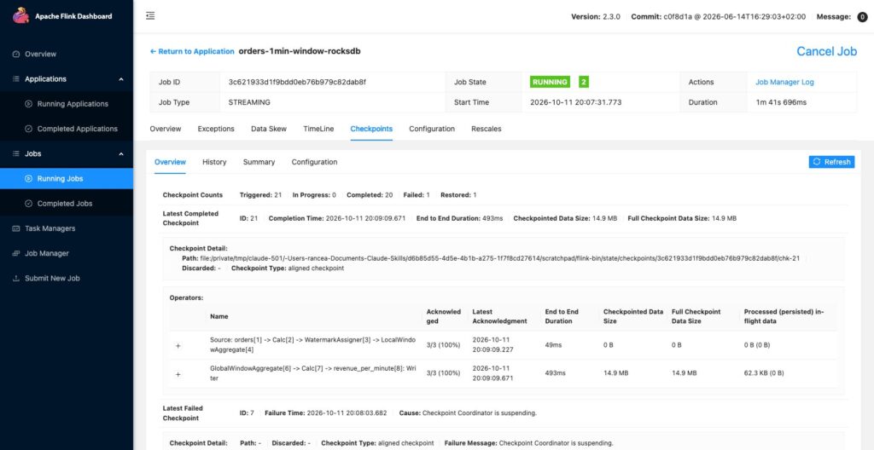Follow the Return to Application link
Screen dimensions: 874x450
pos(192,51)
